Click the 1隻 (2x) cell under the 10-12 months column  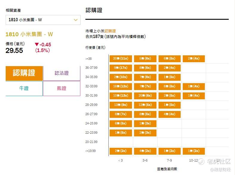click(193, 151)
